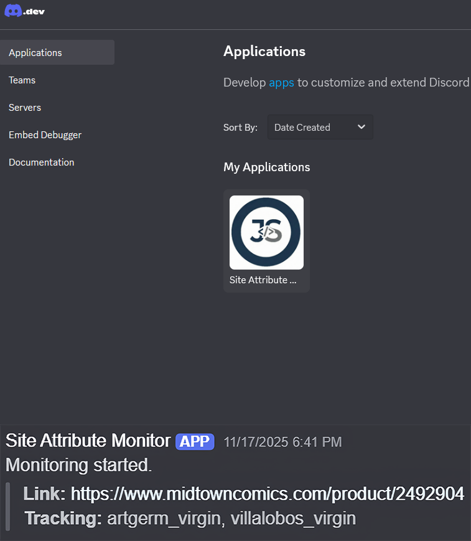471x541 pixels.
Task: Open the midtowncomics.com product link
Action: [268, 494]
